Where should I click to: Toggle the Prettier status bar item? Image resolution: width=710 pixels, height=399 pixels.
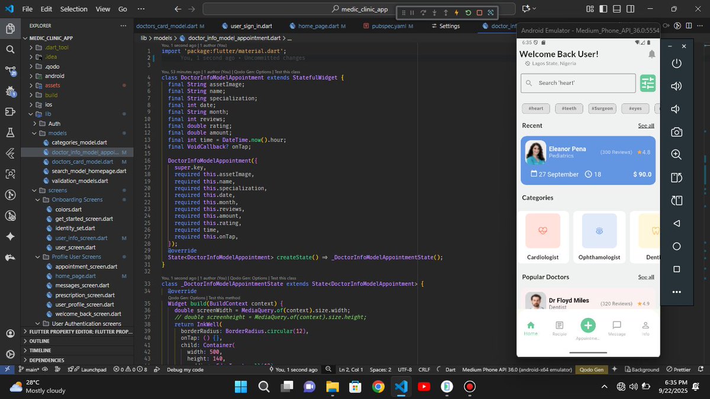pyautogui.click(x=677, y=369)
